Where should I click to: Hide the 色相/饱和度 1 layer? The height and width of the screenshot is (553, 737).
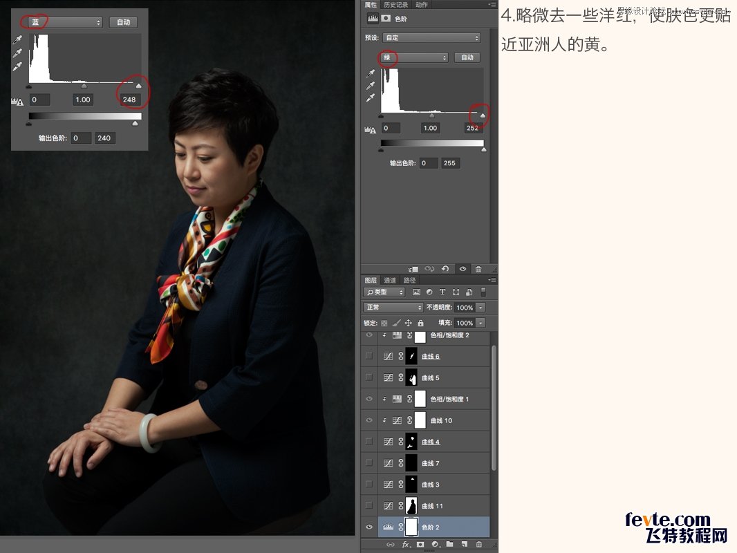(x=369, y=399)
